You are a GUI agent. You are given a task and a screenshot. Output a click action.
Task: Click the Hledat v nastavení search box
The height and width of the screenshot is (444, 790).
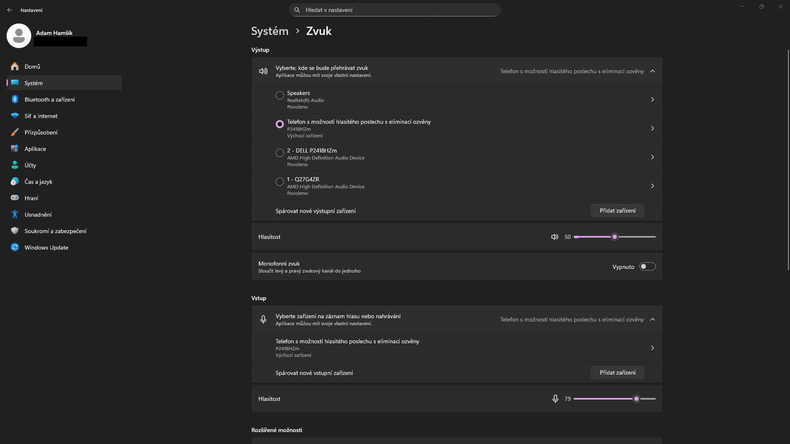(x=395, y=10)
